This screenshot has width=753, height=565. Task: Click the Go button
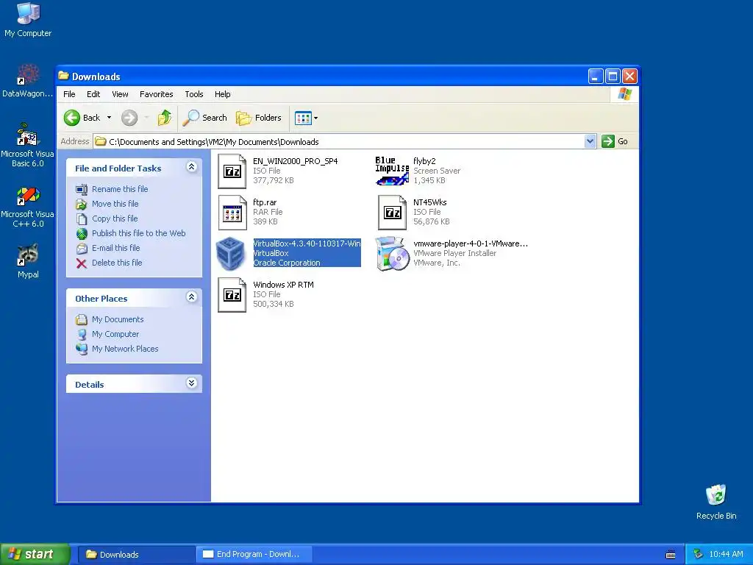(x=615, y=141)
